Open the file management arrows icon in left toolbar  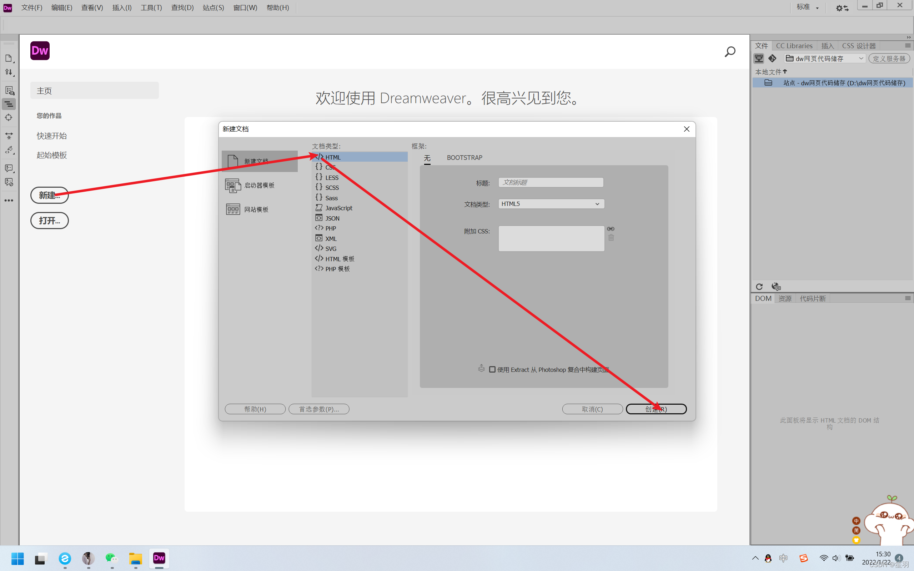pos(9,72)
